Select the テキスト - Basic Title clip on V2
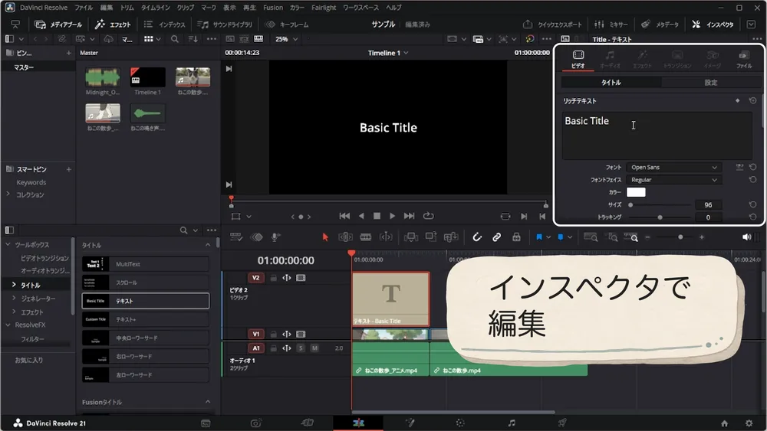767x431 pixels. click(390, 299)
